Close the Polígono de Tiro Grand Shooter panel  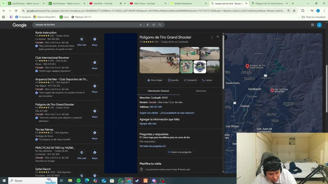click(x=218, y=37)
